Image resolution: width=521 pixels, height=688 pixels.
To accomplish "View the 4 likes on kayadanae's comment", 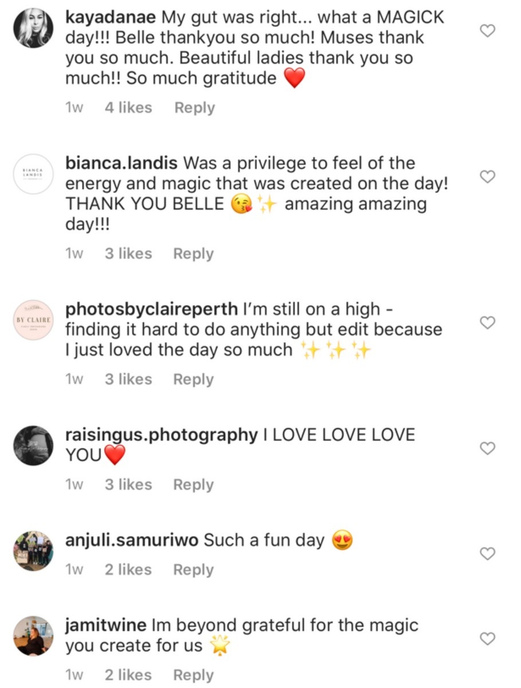I will coord(128,108).
